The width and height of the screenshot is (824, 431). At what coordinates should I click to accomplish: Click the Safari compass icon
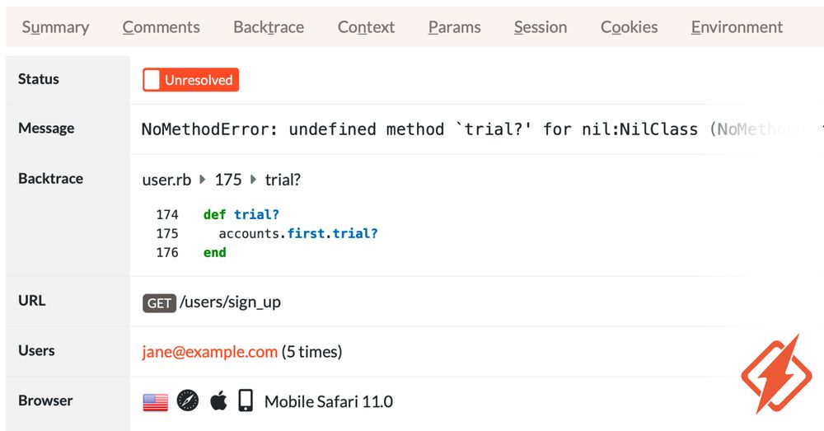[x=188, y=401]
